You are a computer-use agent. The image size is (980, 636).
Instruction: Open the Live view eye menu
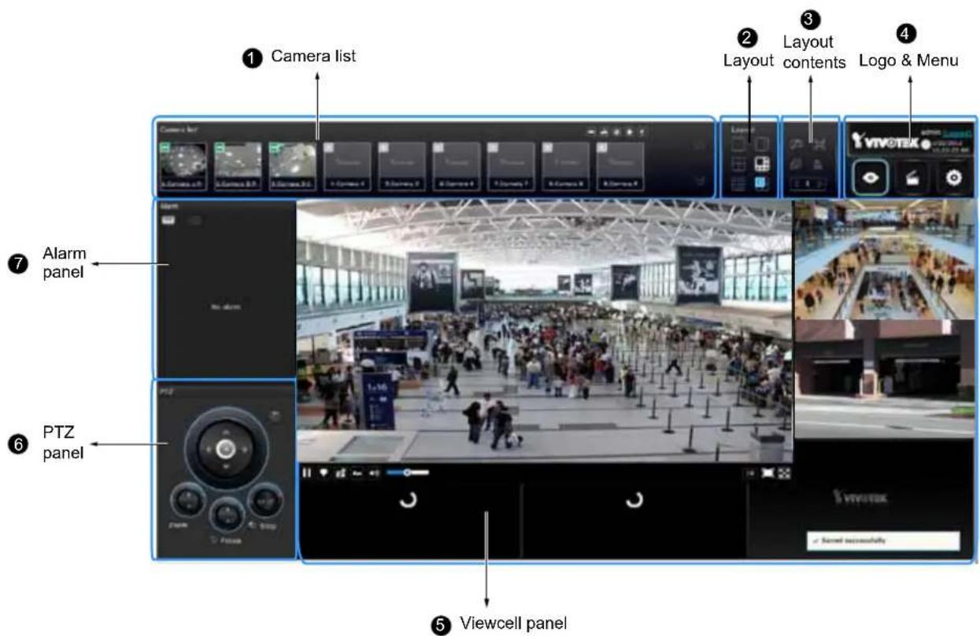point(871,178)
